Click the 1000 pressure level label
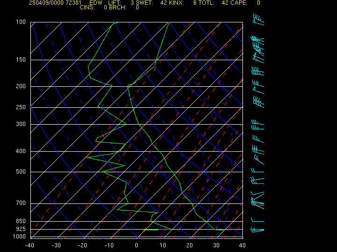The width and height of the screenshot is (337, 252). click(19, 237)
